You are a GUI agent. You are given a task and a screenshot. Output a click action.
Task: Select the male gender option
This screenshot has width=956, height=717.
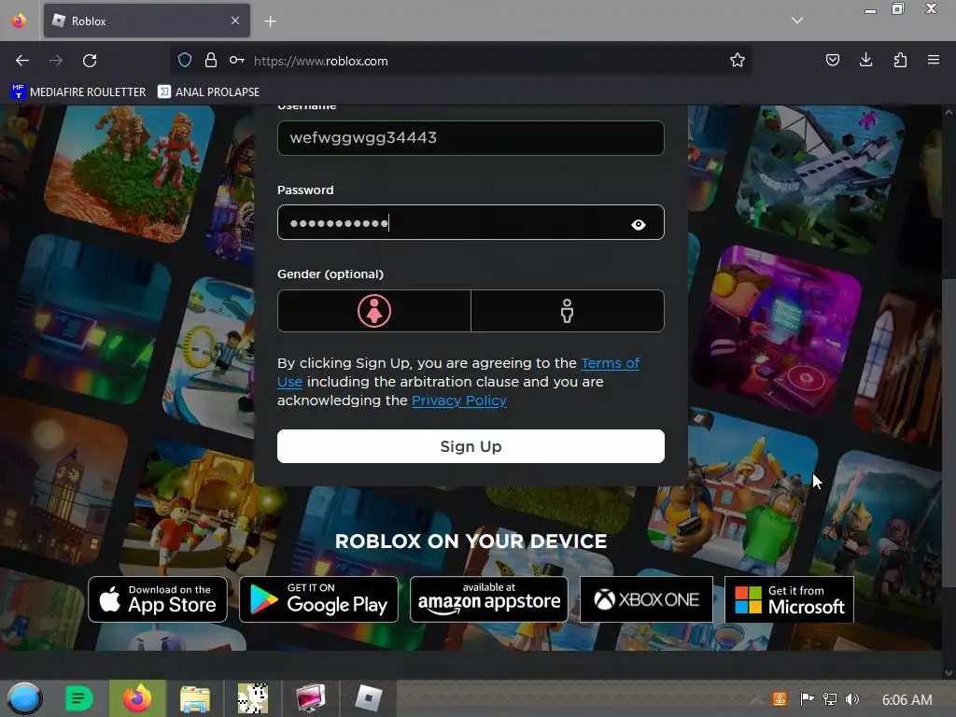coord(568,311)
